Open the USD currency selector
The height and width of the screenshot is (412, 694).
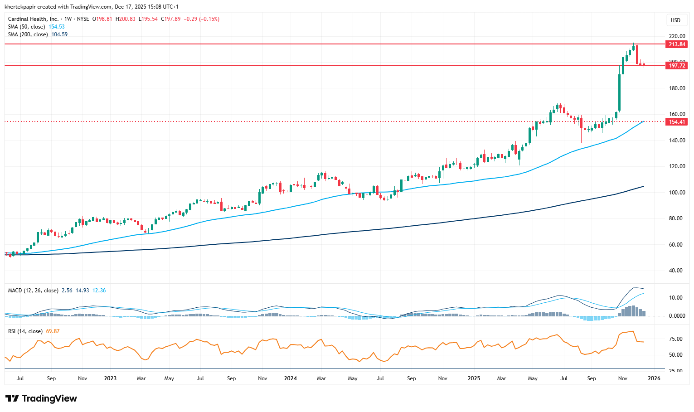(675, 20)
